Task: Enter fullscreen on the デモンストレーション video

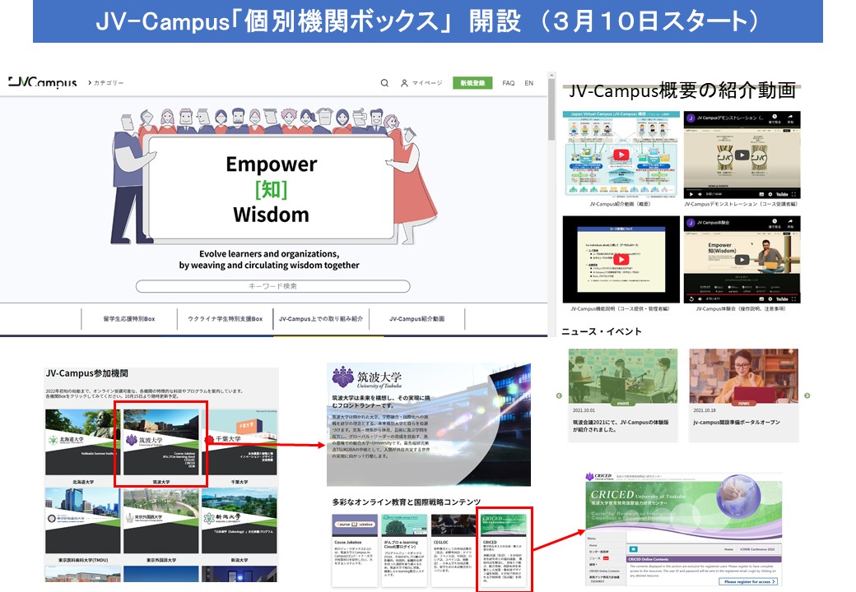Action: tap(793, 194)
